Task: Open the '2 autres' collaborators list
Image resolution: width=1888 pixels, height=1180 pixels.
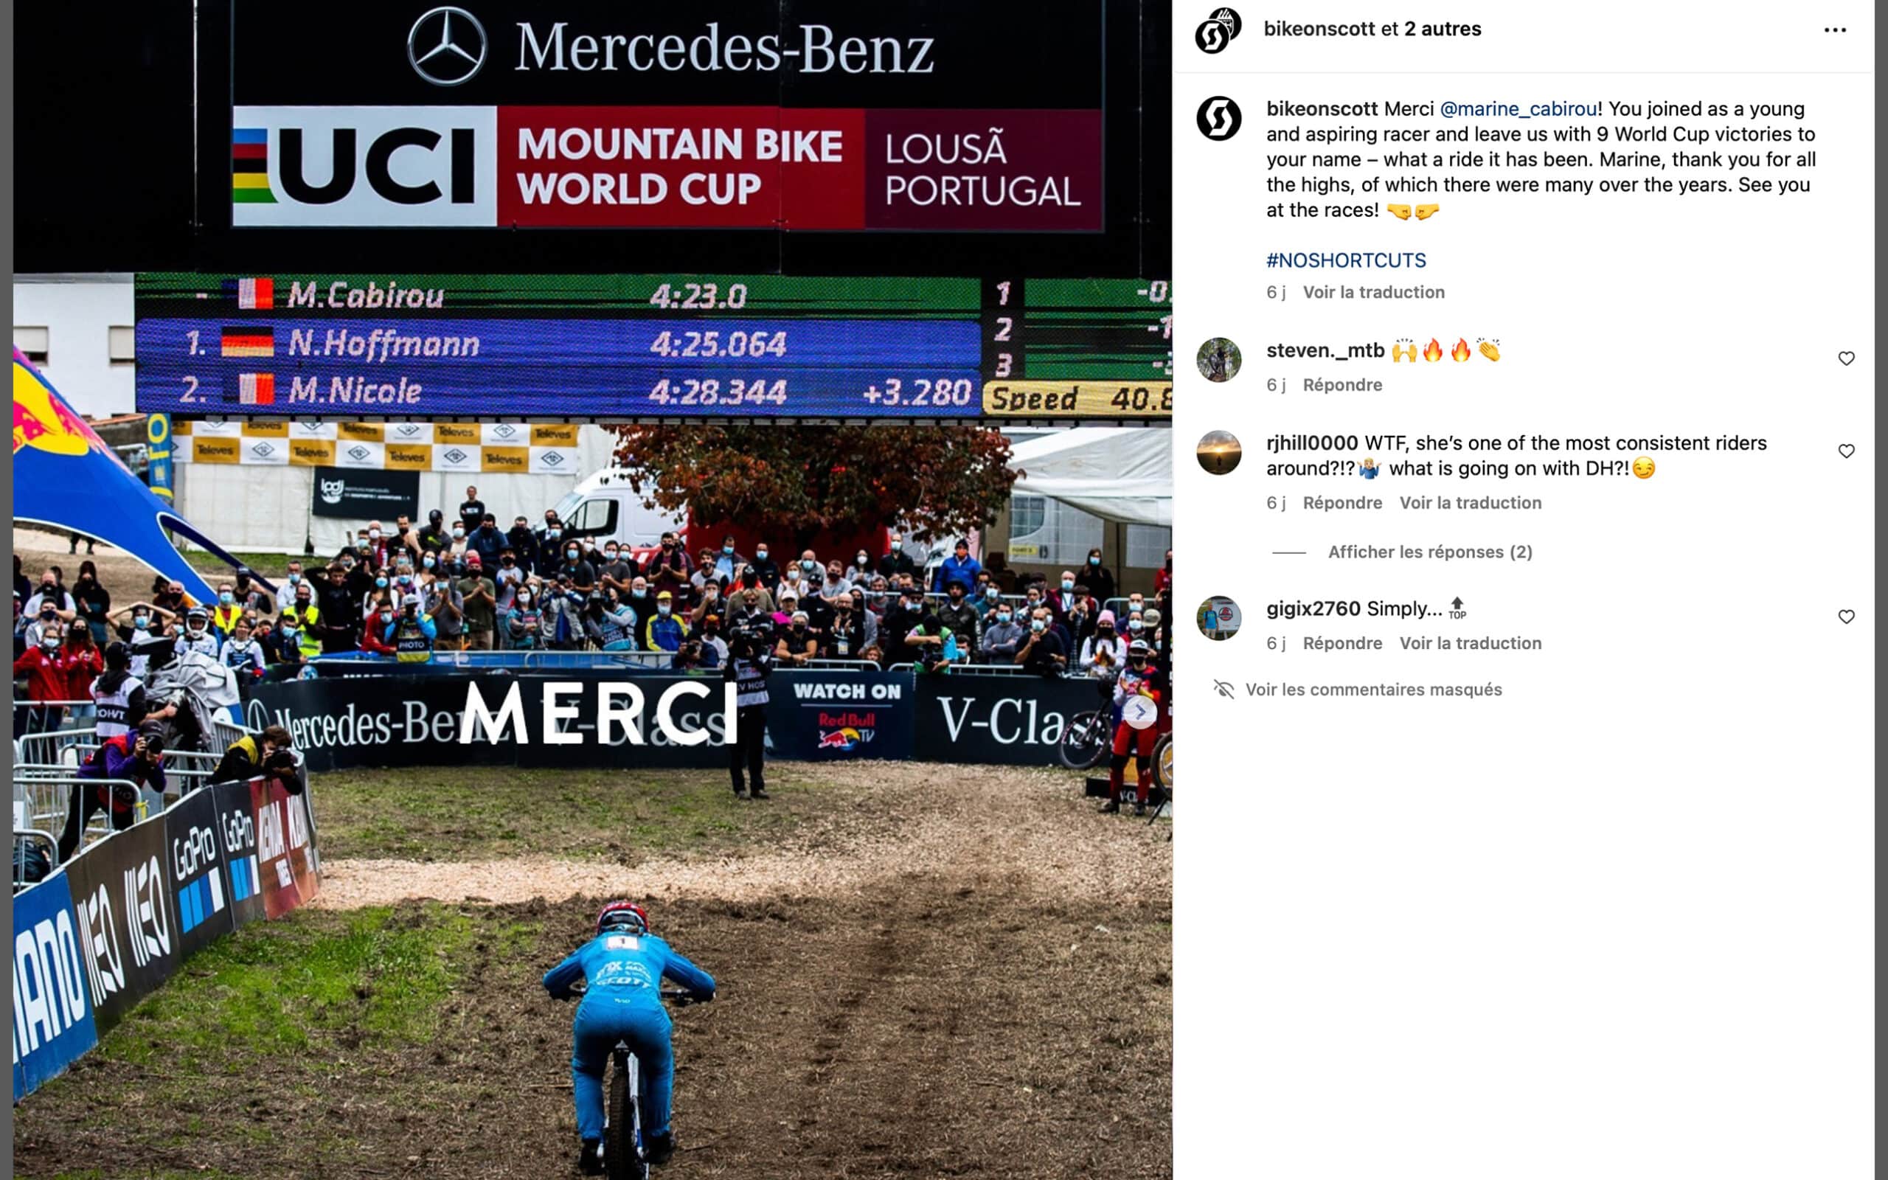Action: 1443,29
